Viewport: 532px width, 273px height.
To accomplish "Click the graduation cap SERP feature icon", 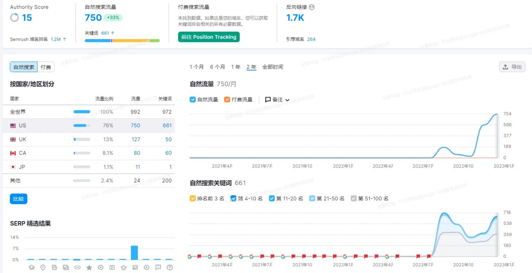I will click(x=32, y=267).
